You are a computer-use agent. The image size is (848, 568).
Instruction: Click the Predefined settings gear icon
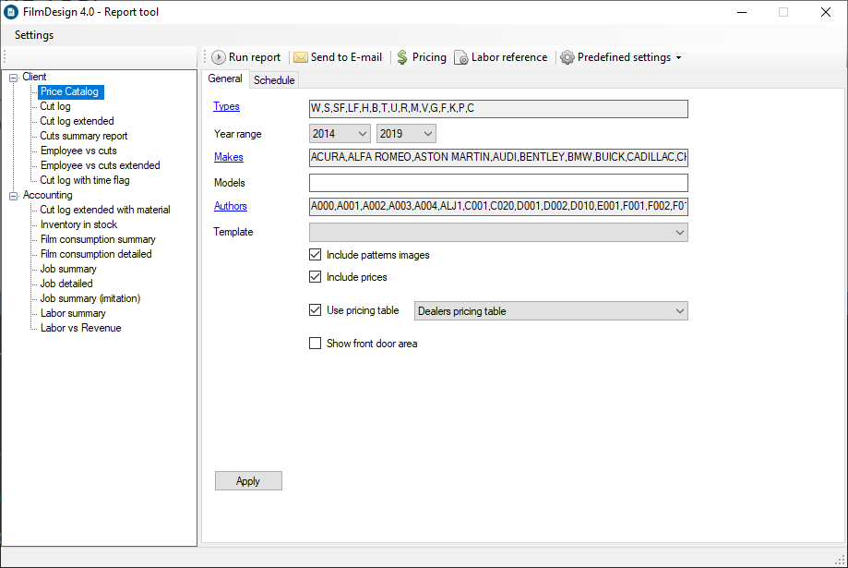click(x=567, y=57)
